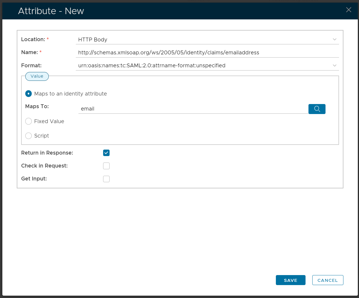The width and height of the screenshot is (359, 298).
Task: Choose the Script radio option
Action: point(28,136)
